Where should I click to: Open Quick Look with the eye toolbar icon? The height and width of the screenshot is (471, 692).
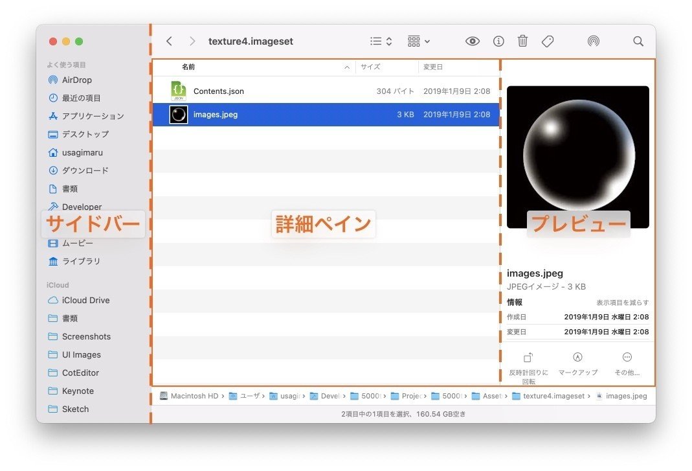[473, 41]
